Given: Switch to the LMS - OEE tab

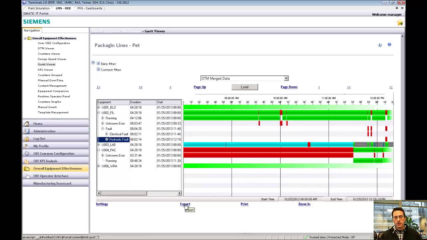Looking at the screenshot, I should pyautogui.click(x=63, y=8).
